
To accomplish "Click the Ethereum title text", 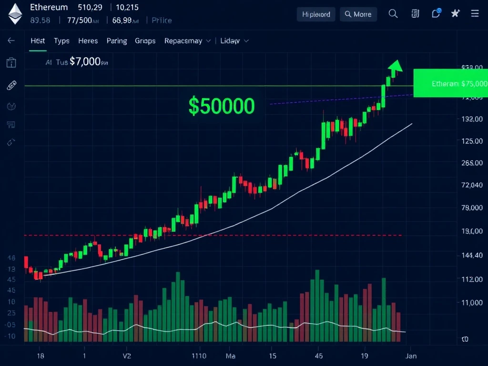I will (49, 7).
